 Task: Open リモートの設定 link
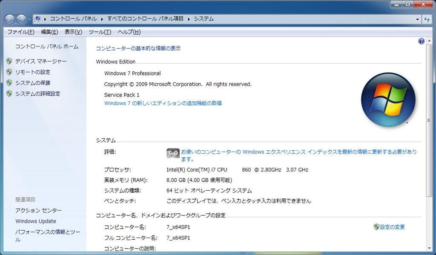click(33, 72)
